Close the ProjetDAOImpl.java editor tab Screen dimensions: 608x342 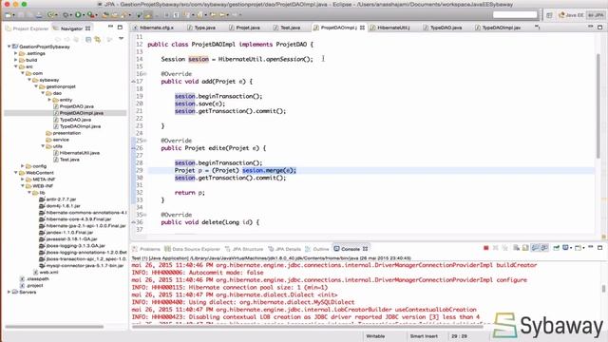[362, 28]
